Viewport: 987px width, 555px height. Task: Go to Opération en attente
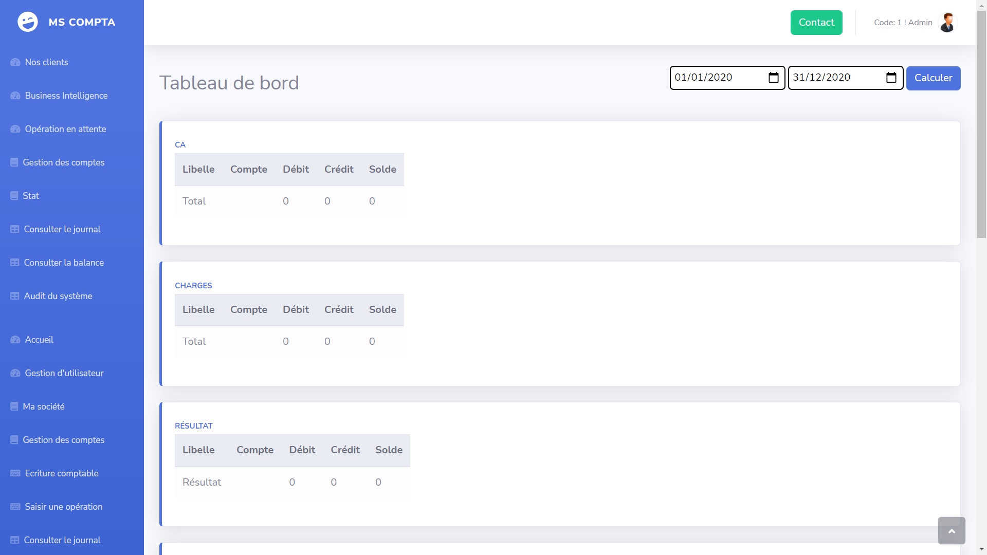(x=65, y=129)
